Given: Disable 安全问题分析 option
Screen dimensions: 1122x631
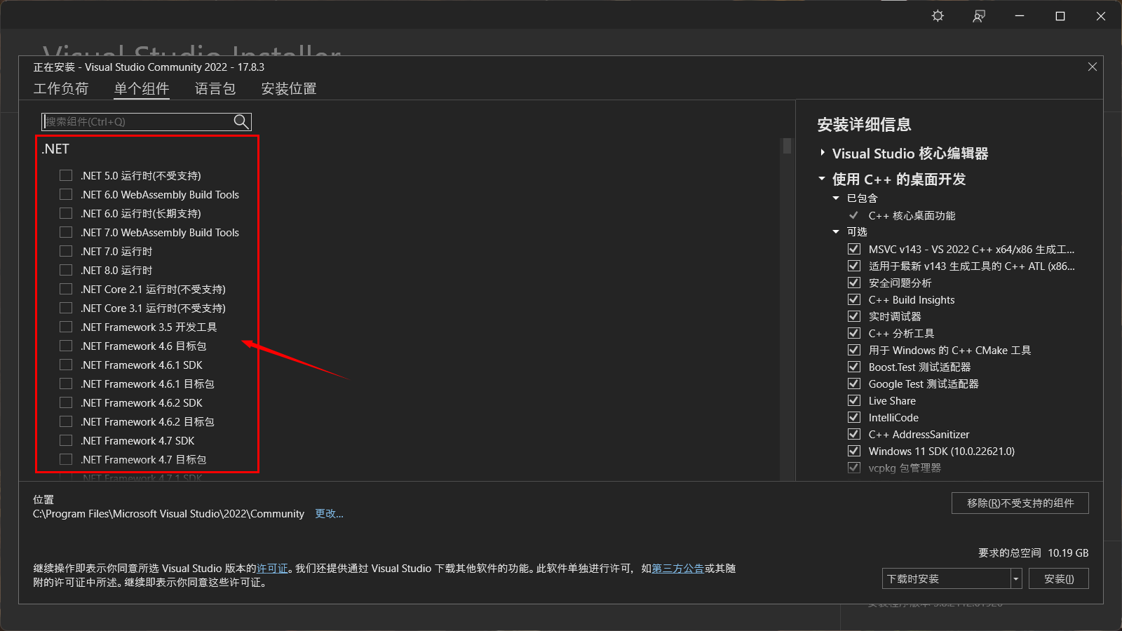Looking at the screenshot, I should (x=854, y=283).
